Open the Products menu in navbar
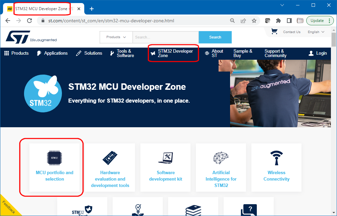The width and height of the screenshot is (337, 216). (x=16, y=53)
